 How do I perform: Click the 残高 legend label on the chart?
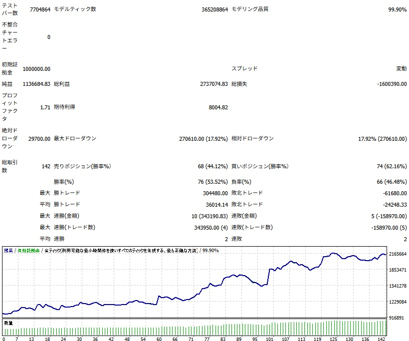8,251
